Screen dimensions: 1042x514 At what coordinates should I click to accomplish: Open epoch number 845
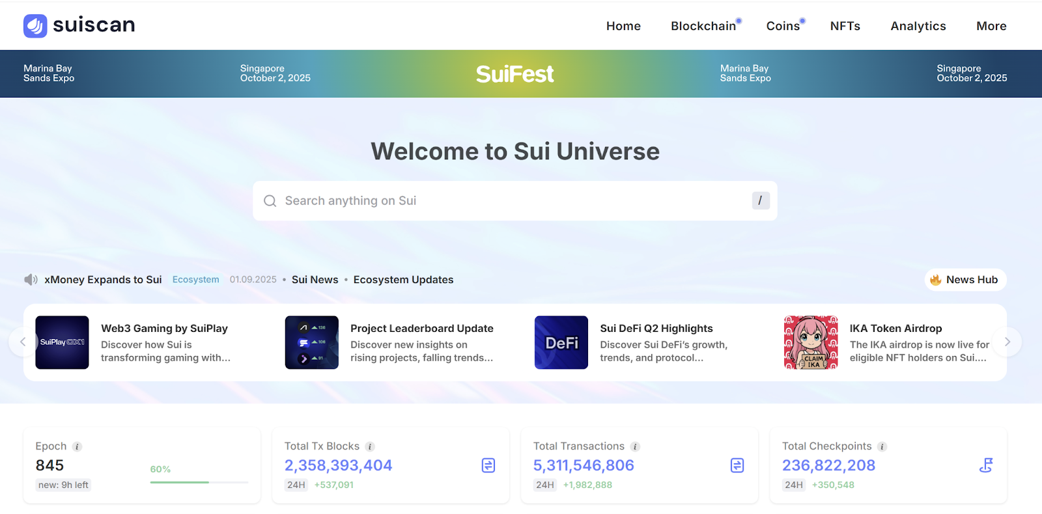49,465
